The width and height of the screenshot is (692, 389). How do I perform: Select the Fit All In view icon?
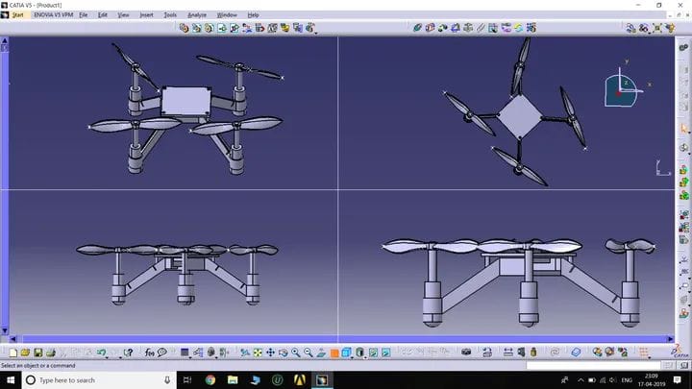[x=258, y=353]
